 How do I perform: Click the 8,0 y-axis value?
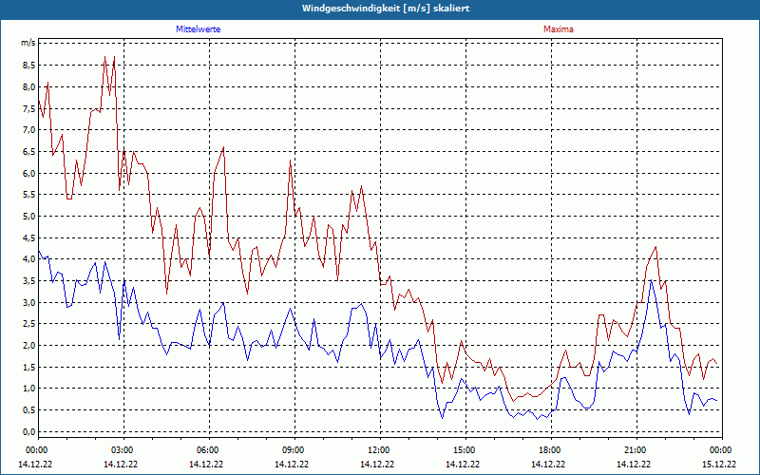pos(29,87)
